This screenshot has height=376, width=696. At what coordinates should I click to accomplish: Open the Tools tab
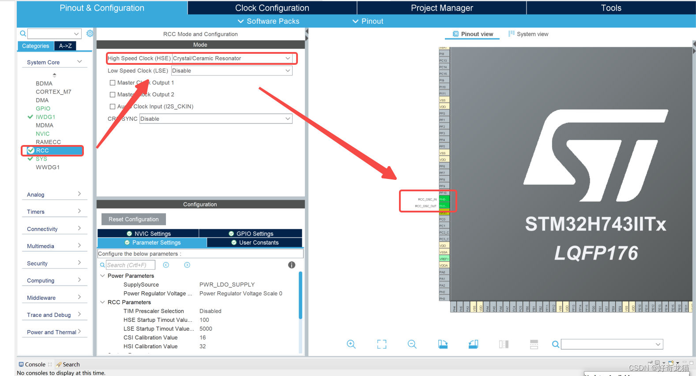[611, 8]
